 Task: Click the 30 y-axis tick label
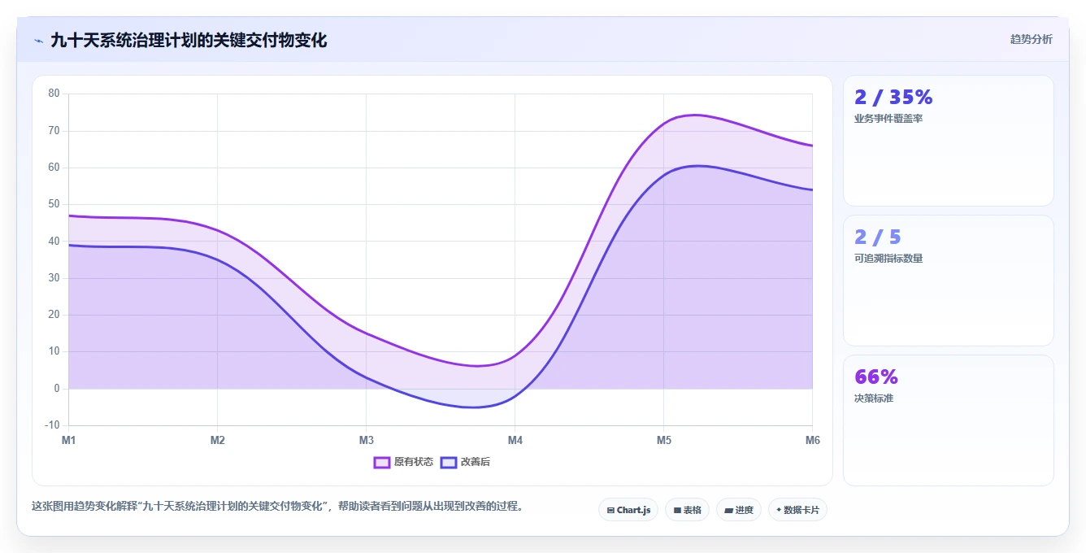pyautogui.click(x=54, y=278)
